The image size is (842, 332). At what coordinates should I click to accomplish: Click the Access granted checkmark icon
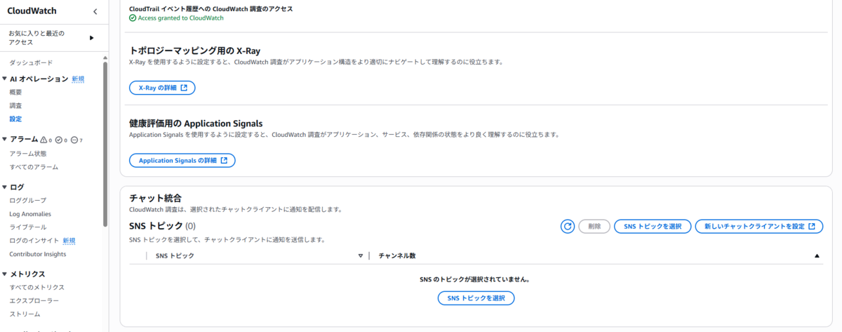[x=133, y=18]
